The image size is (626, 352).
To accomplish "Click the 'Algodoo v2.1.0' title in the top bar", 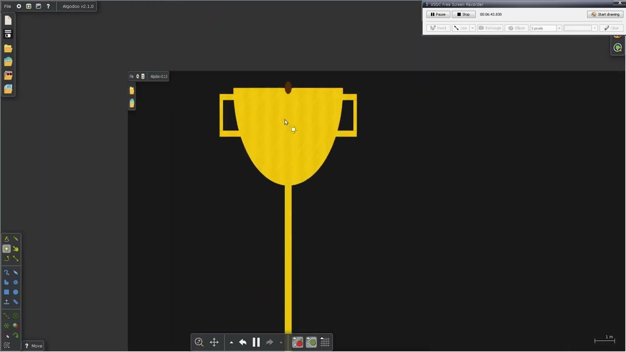I will coord(78,6).
